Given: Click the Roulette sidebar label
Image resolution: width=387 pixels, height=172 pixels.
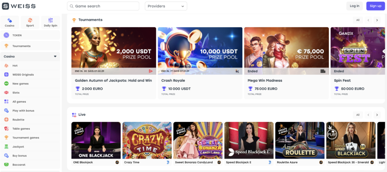Looking at the screenshot, I should (19, 120).
